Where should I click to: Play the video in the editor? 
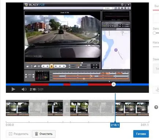13,89
